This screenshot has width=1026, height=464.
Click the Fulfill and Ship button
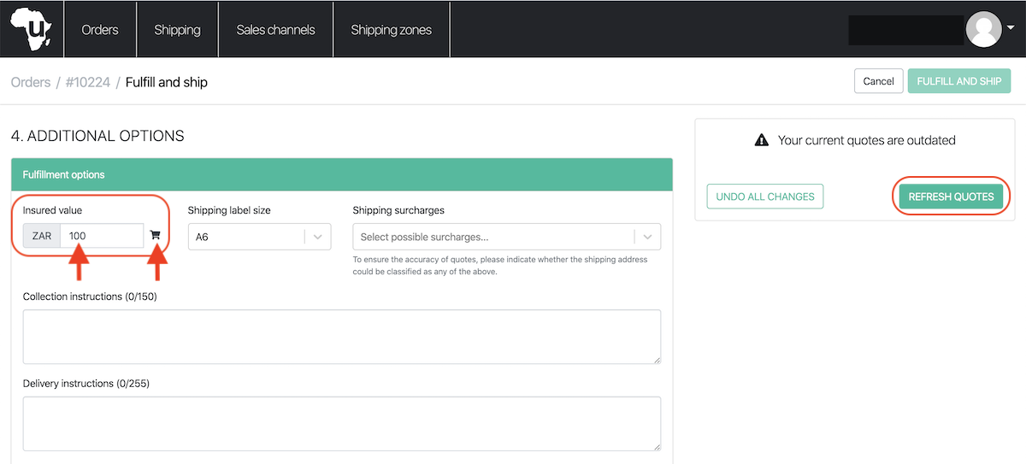click(959, 81)
